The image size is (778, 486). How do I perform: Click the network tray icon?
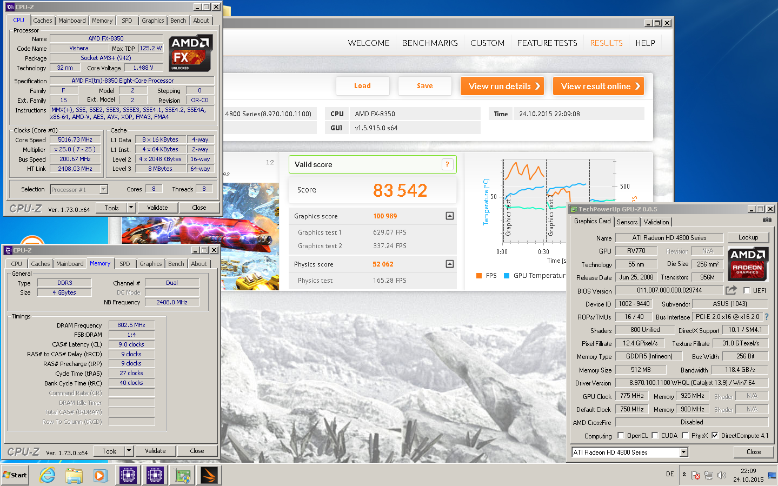709,475
